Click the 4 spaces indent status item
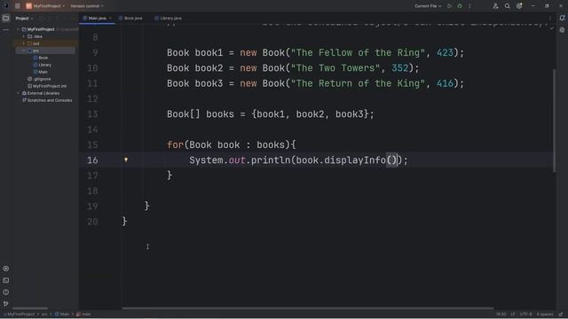This screenshot has width=568, height=319. pos(544,315)
